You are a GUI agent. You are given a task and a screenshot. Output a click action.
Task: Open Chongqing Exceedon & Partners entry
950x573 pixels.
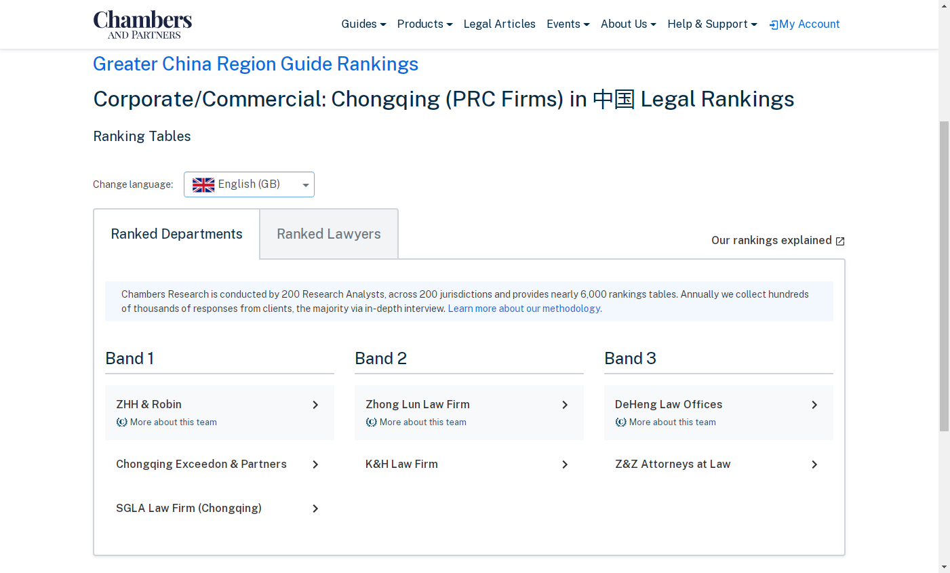pos(220,465)
